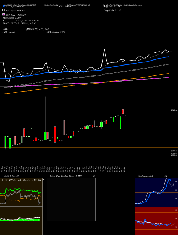
Task: Select the '50 Day = 1068.42' legend text
Action: [x=15, y=11]
